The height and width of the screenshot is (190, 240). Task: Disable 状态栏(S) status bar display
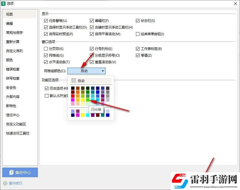(138, 21)
